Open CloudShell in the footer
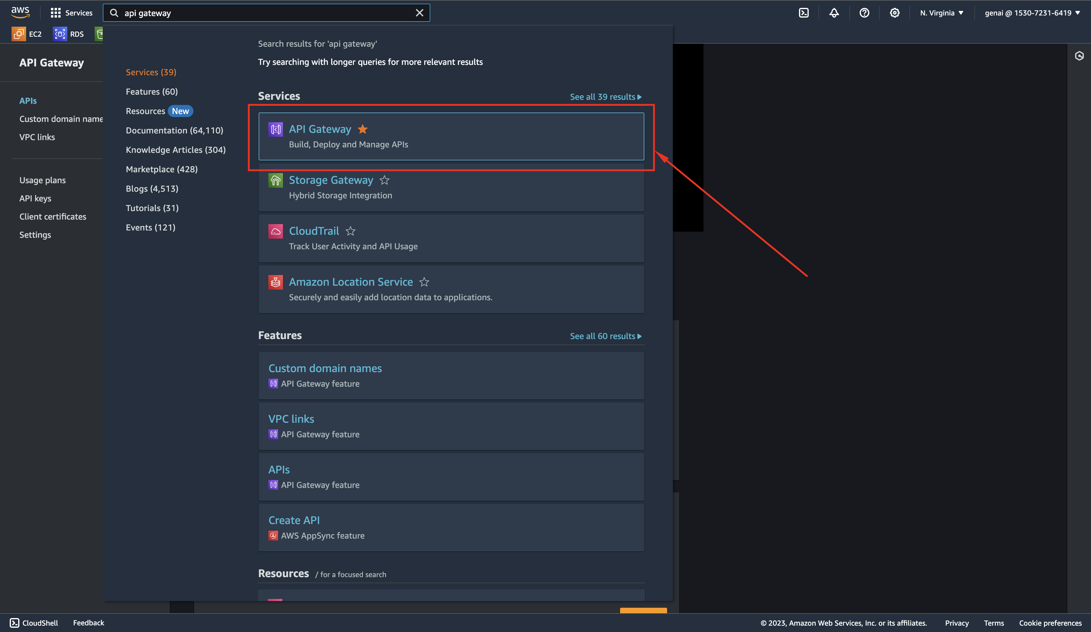1091x632 pixels. 34,623
